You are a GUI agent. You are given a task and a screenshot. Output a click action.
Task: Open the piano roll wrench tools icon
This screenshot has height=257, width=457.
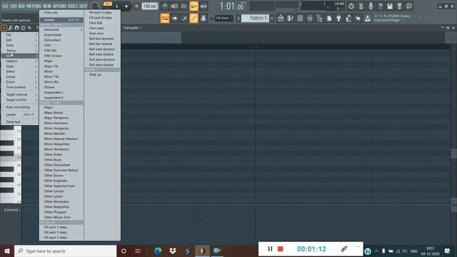(x=11, y=28)
